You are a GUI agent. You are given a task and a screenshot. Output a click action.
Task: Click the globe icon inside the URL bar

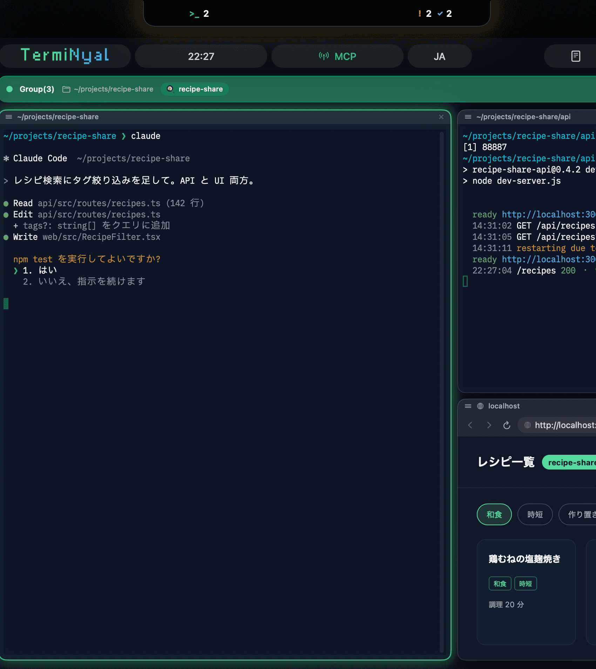coord(527,425)
